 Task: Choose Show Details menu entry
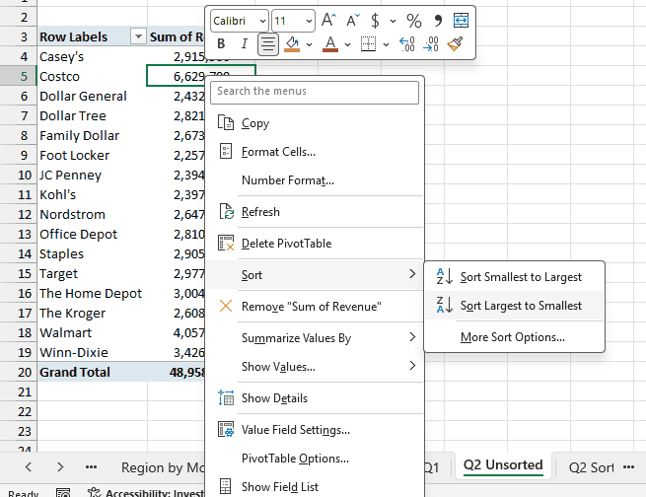(x=315, y=398)
